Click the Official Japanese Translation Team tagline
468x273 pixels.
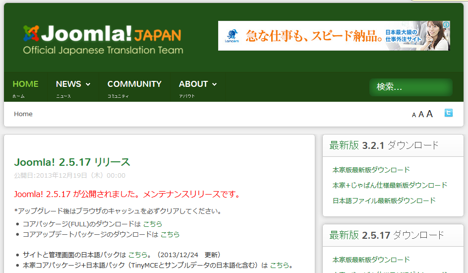click(x=103, y=50)
